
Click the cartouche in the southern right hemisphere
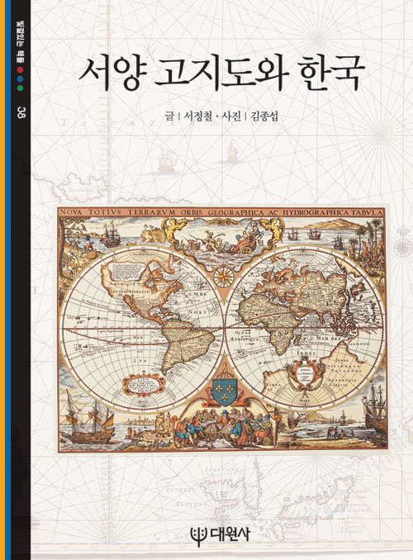(306, 376)
